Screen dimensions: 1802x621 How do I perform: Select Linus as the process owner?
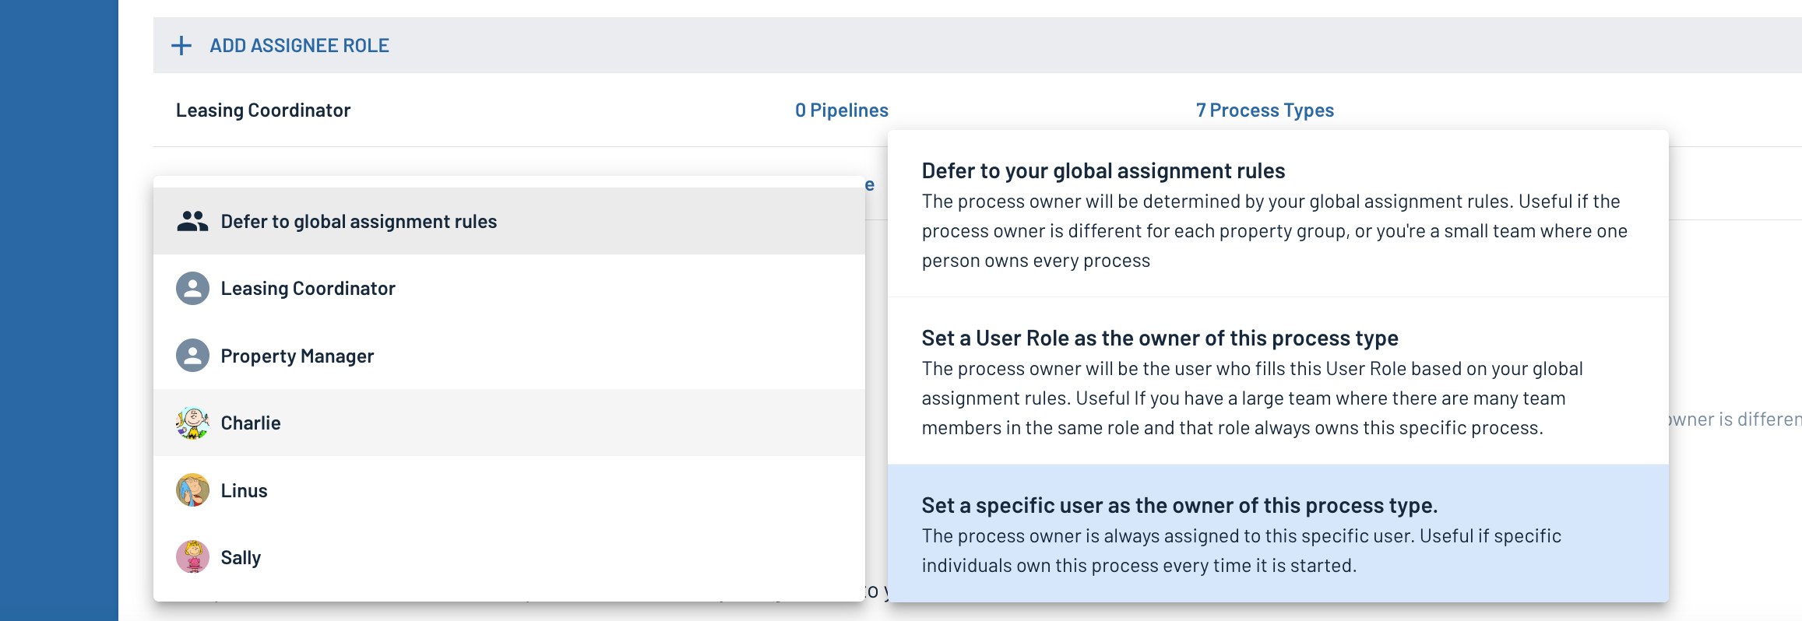(509, 490)
